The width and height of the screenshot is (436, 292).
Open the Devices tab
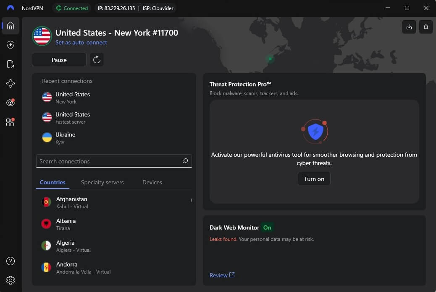tap(152, 182)
